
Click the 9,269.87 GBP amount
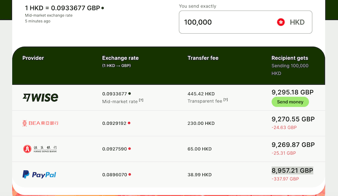coord(293,145)
